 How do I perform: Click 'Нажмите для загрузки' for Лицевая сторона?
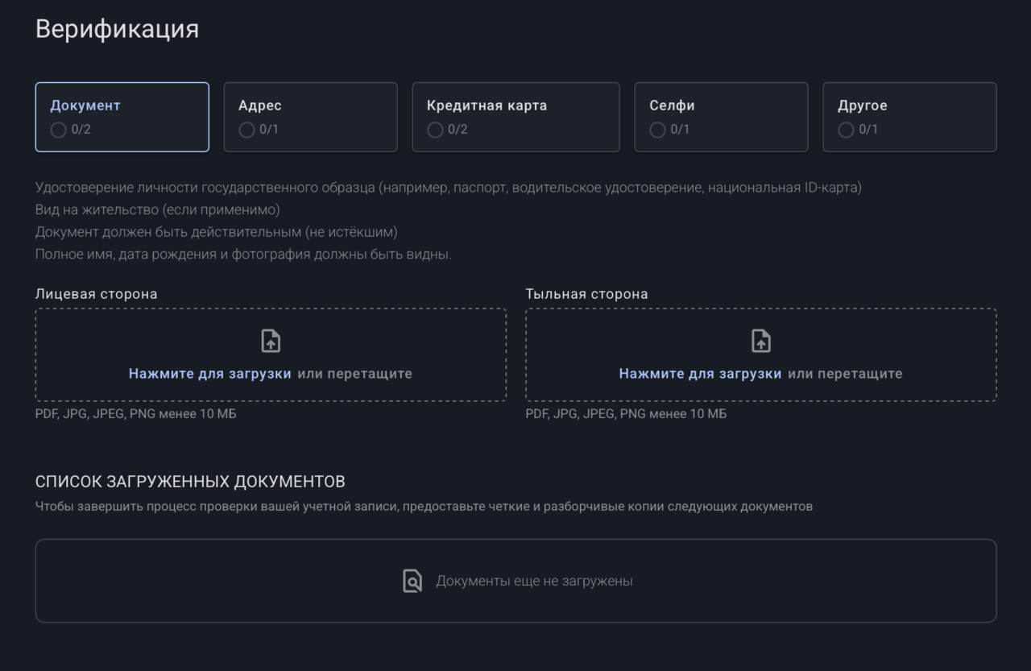pyautogui.click(x=210, y=374)
